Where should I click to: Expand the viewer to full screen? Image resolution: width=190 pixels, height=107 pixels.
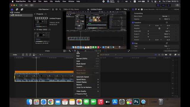[x=129, y=51]
